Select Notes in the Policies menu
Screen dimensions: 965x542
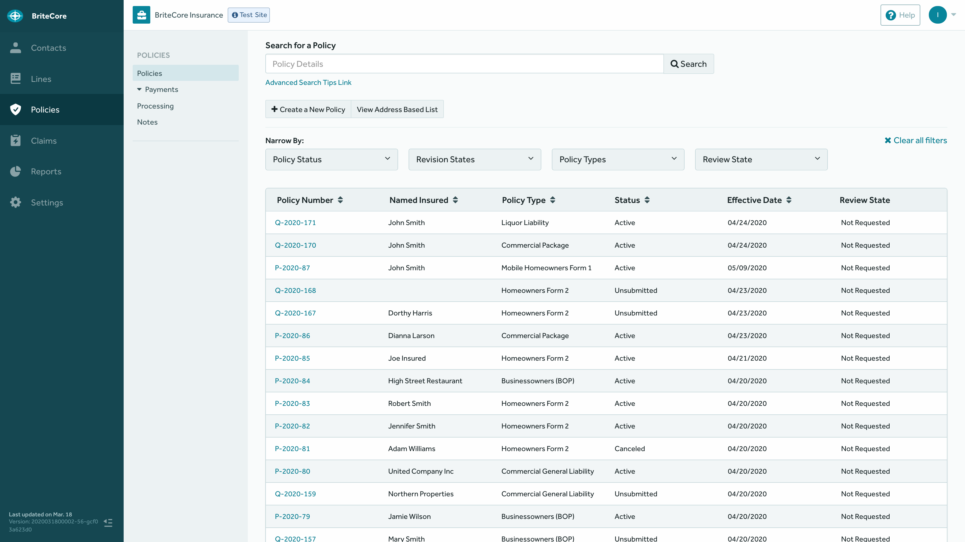(x=147, y=122)
